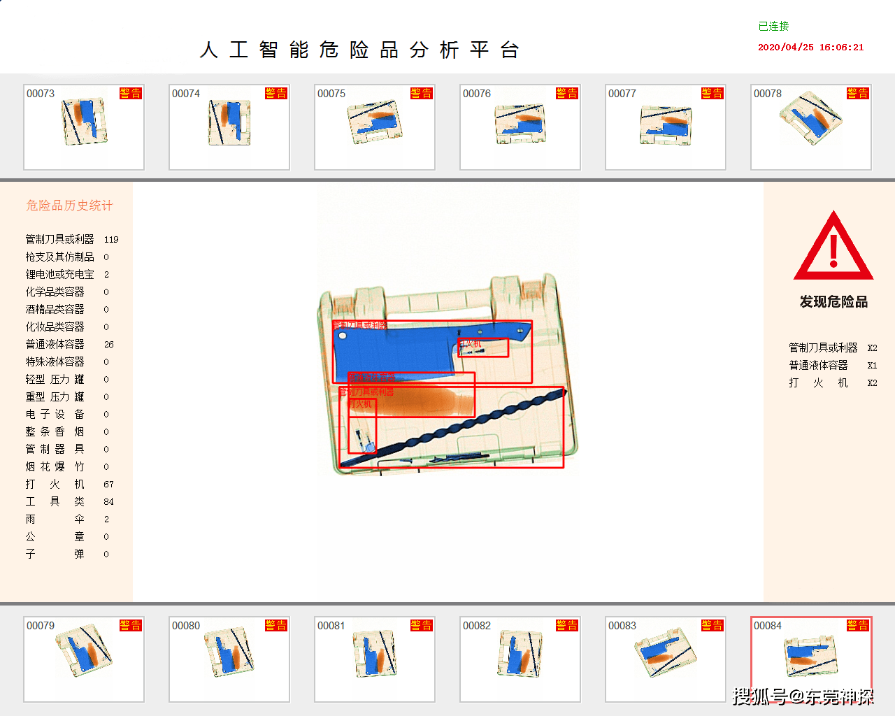Viewport: 895px width, 716px height.
Task: Open scan thumbnail 00077
Action: click(x=666, y=127)
